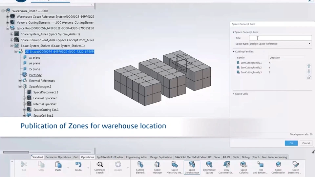This screenshot has height=177, width=315.
Task: Click SpaceDisconnect.1 icon in tree
Action: click(x=29, y=92)
